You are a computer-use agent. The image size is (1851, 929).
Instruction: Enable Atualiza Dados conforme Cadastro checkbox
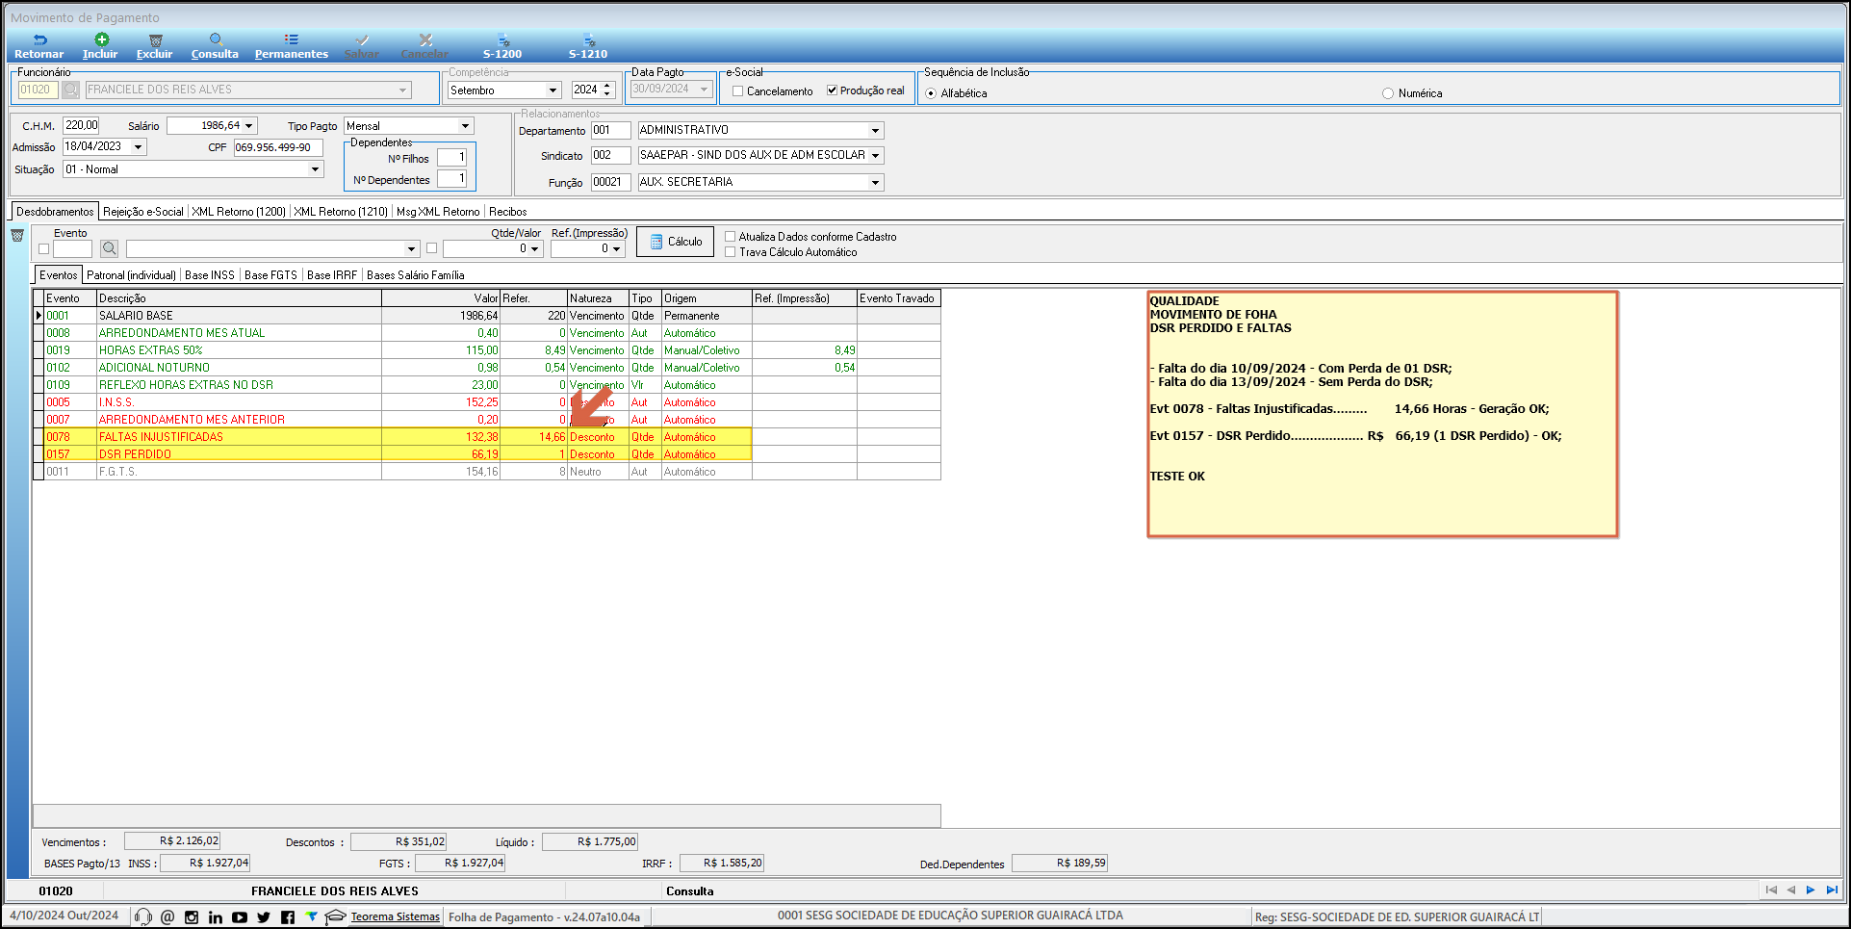pos(731,237)
